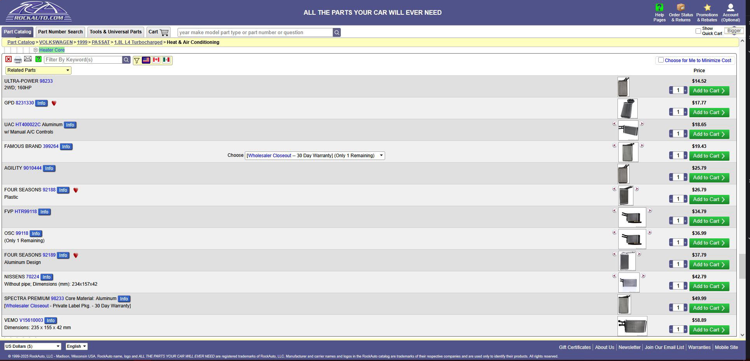Click the heart icon beside GPD 8231330
The height and width of the screenshot is (361, 750).
[54, 103]
